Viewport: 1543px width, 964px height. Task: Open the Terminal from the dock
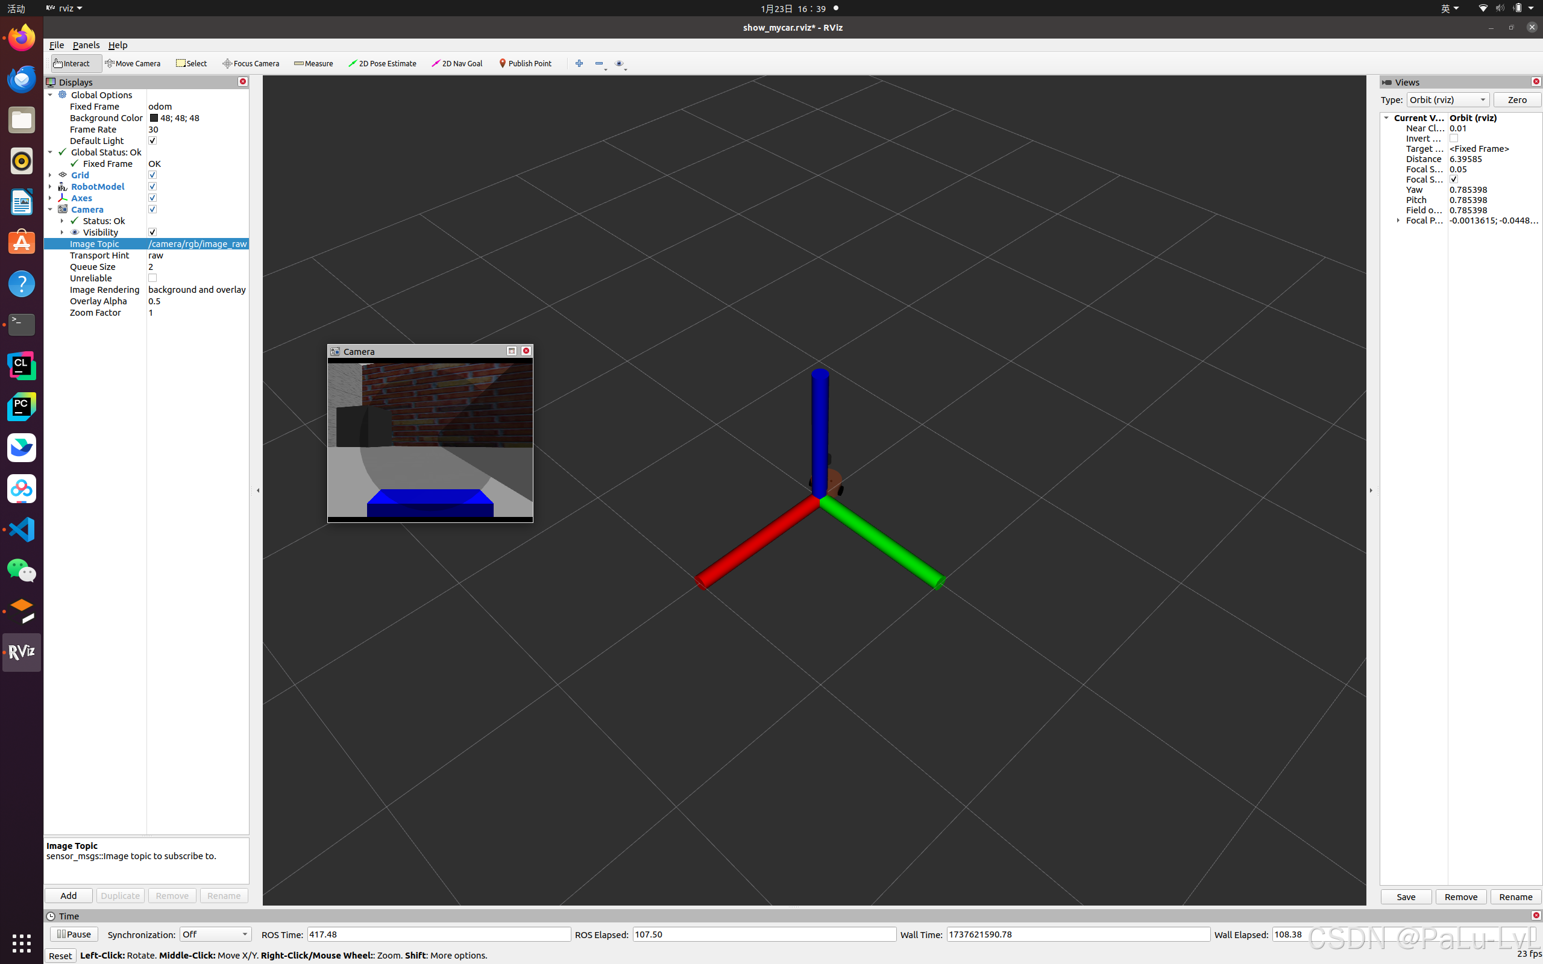[x=22, y=325]
